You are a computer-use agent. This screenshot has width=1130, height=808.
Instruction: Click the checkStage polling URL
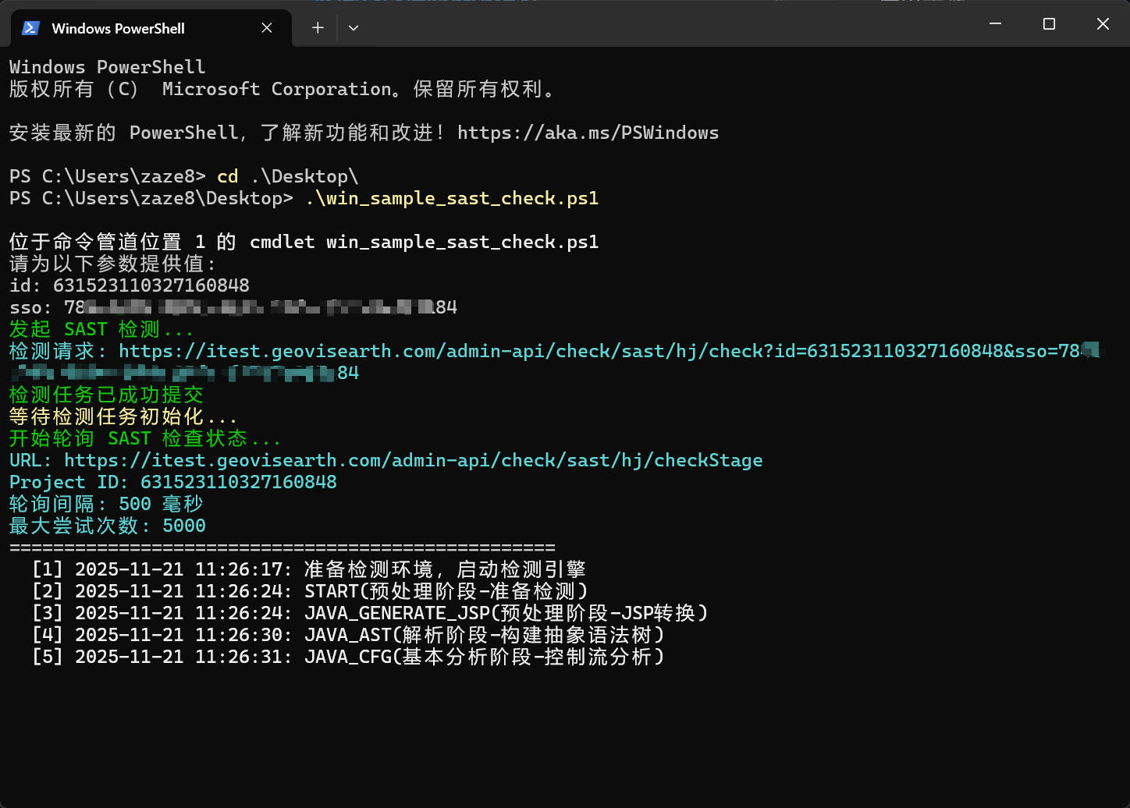coord(413,461)
